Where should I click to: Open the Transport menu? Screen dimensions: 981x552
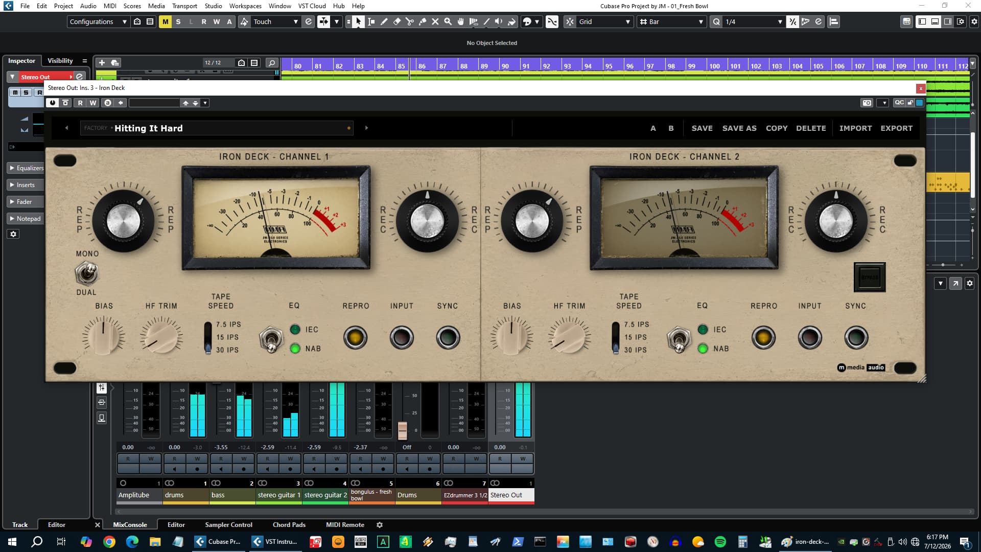(x=184, y=6)
